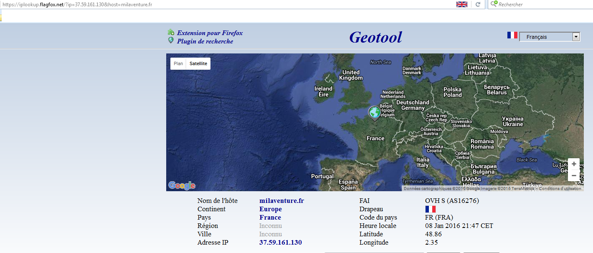This screenshot has height=253, width=593.
Task: Click the United Kingdom label on map
Action: tap(351, 75)
